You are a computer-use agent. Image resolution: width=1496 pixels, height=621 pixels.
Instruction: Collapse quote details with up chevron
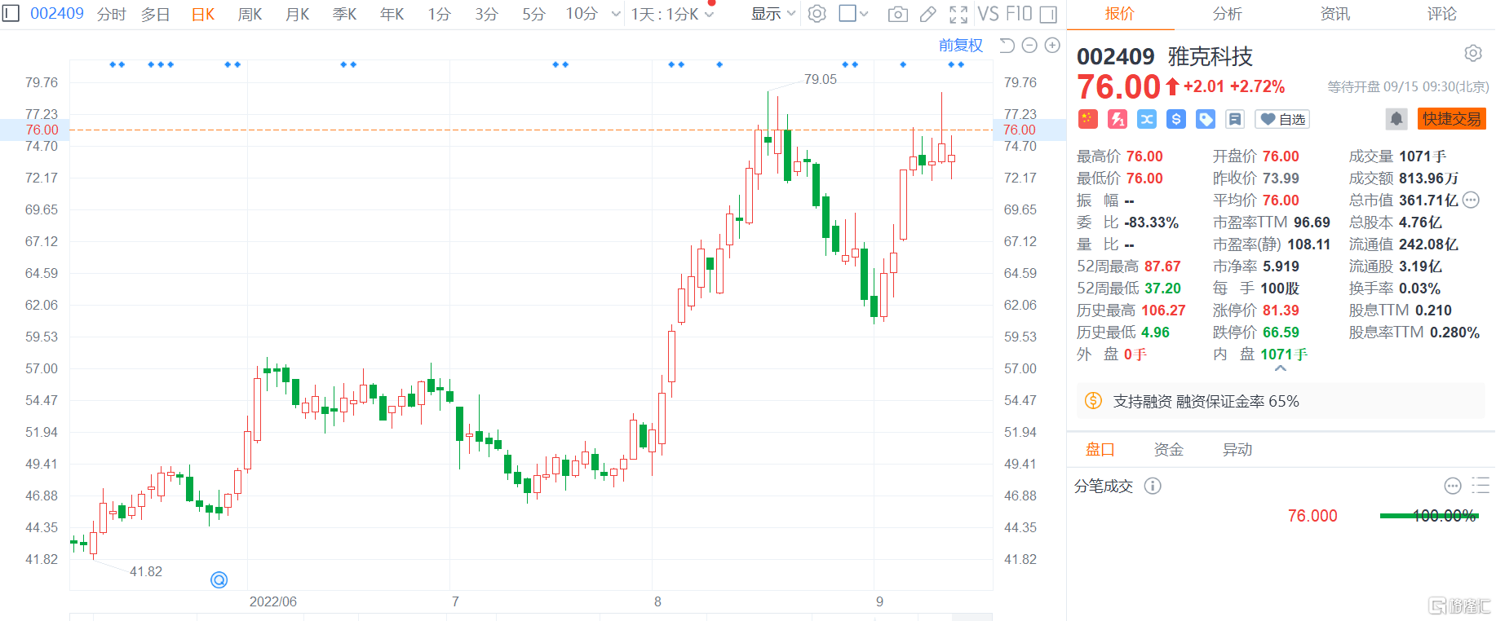pyautogui.click(x=1280, y=368)
